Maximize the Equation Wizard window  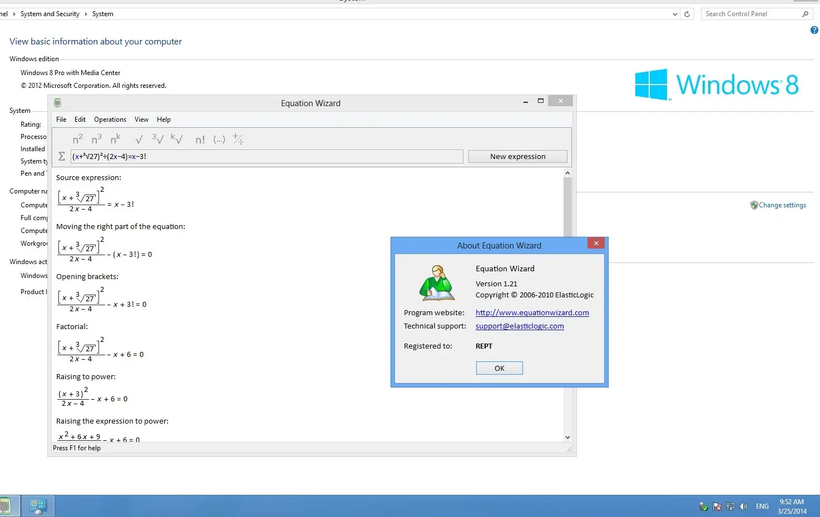(540, 101)
